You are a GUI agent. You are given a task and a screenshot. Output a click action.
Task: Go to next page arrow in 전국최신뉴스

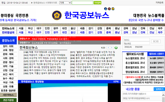[x=112, y=48]
